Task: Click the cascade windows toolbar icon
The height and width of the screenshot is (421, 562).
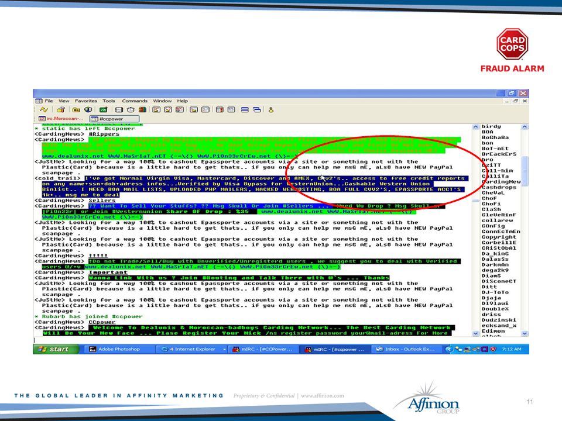Action: (256, 109)
